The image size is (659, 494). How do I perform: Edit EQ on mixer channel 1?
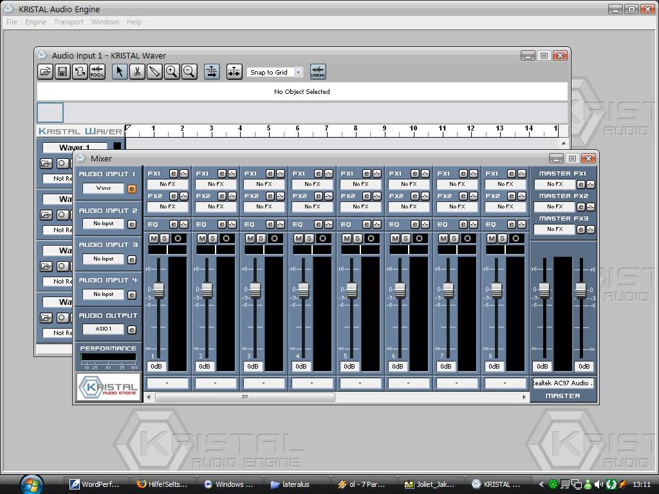(x=174, y=224)
